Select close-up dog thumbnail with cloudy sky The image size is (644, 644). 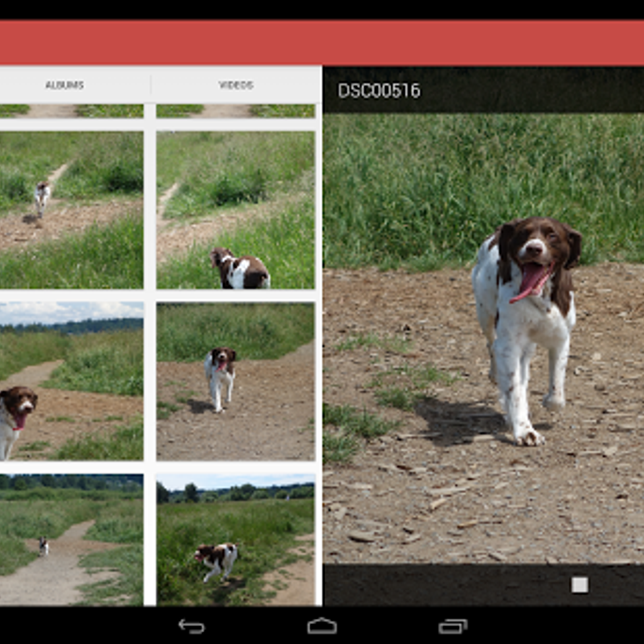(71, 381)
